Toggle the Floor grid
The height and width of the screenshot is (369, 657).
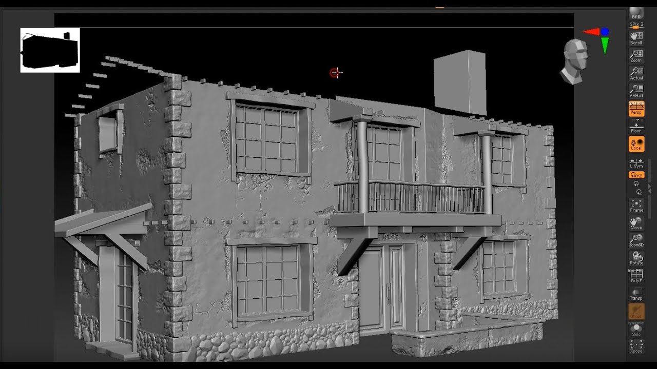click(636, 126)
